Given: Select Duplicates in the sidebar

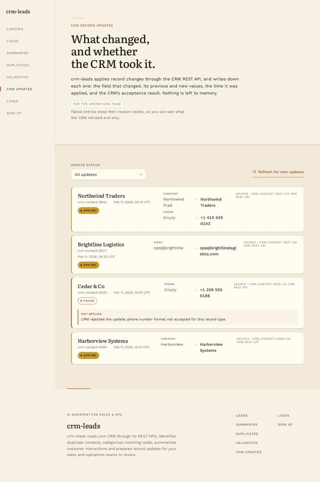Looking at the screenshot, I should (x=18, y=65).
